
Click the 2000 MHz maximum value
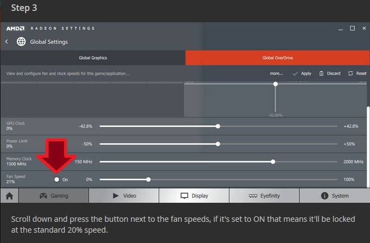[x=353, y=161]
